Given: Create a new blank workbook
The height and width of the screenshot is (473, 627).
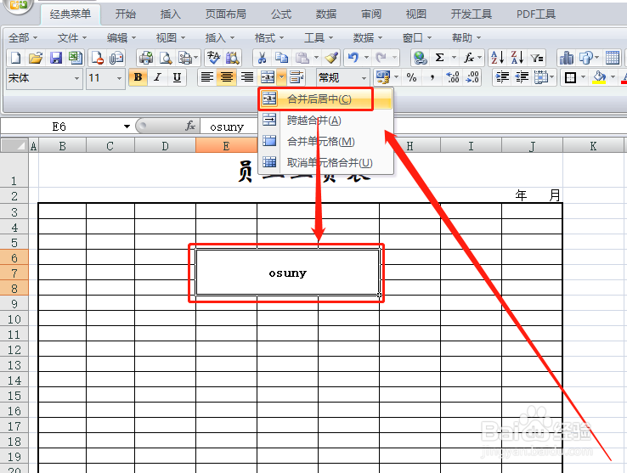Looking at the screenshot, I should (x=15, y=58).
